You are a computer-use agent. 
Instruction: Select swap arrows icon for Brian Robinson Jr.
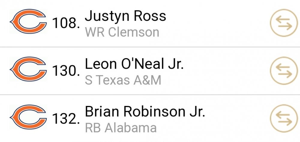click(284, 118)
